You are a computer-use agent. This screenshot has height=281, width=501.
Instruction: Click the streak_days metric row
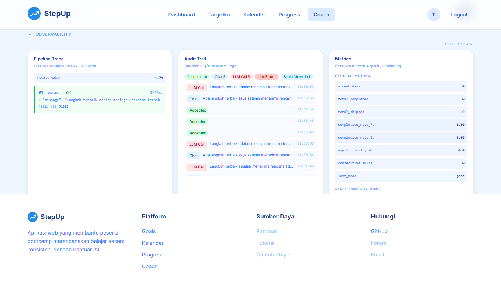point(401,86)
